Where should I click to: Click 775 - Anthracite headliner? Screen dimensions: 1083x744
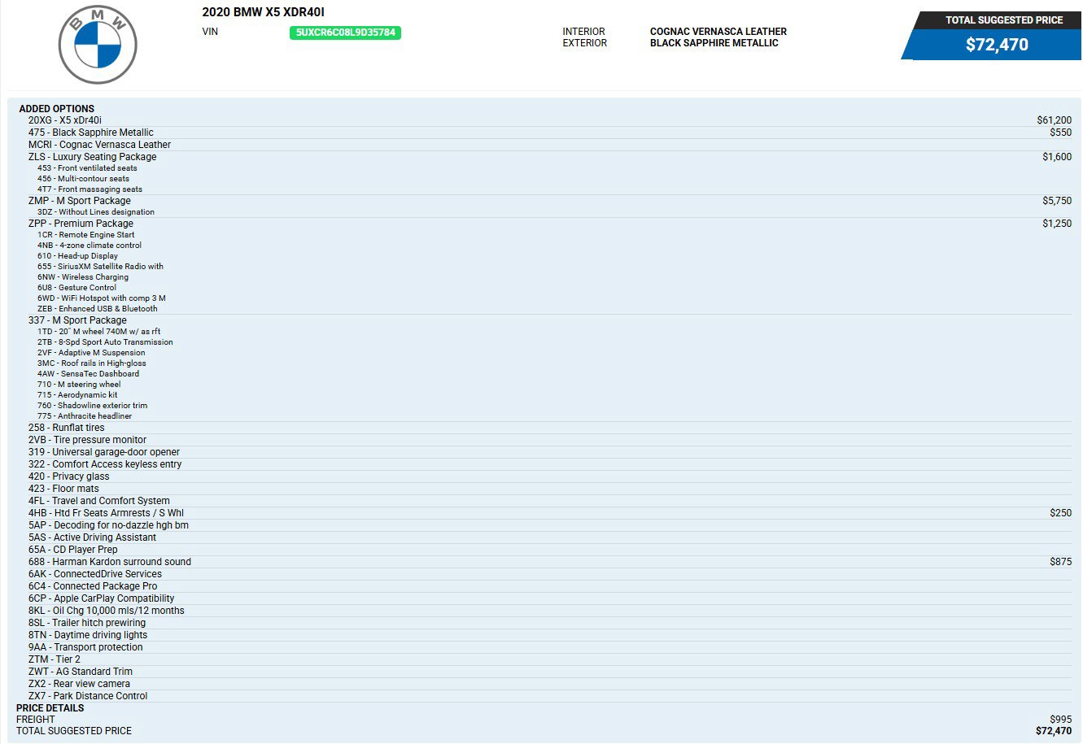pyautogui.click(x=84, y=416)
